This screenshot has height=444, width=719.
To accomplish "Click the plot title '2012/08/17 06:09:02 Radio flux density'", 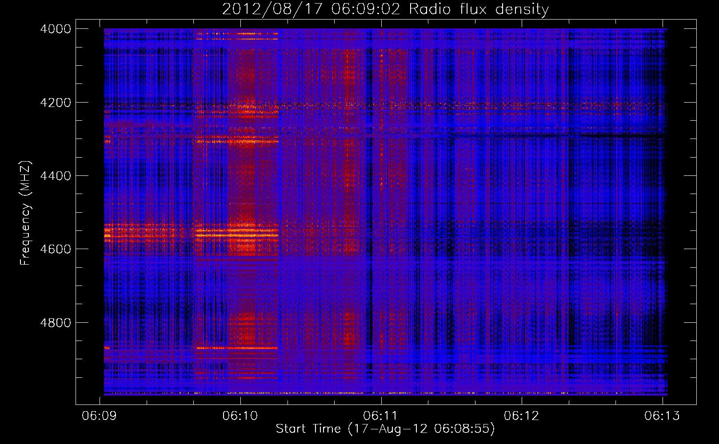I will coord(385,9).
